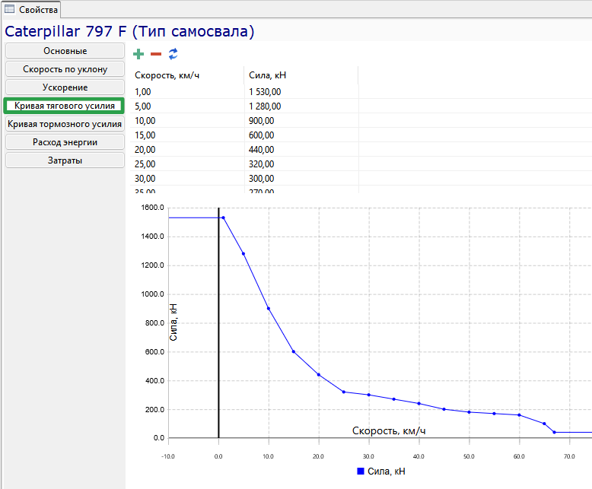Open the Затраты section
This screenshot has width=592, height=489.
pyautogui.click(x=65, y=160)
